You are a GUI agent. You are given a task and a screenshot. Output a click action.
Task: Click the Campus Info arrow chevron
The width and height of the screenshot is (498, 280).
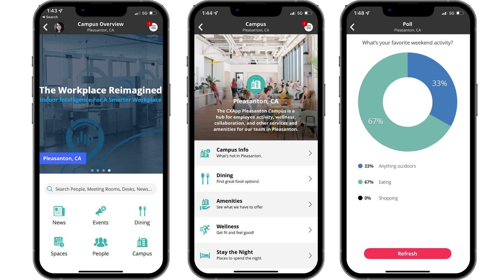[309, 153]
